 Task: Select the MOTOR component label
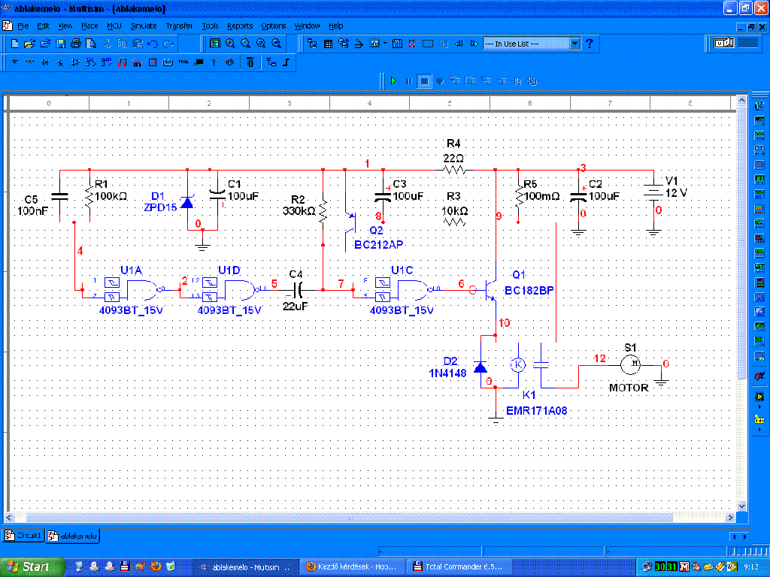(629, 388)
